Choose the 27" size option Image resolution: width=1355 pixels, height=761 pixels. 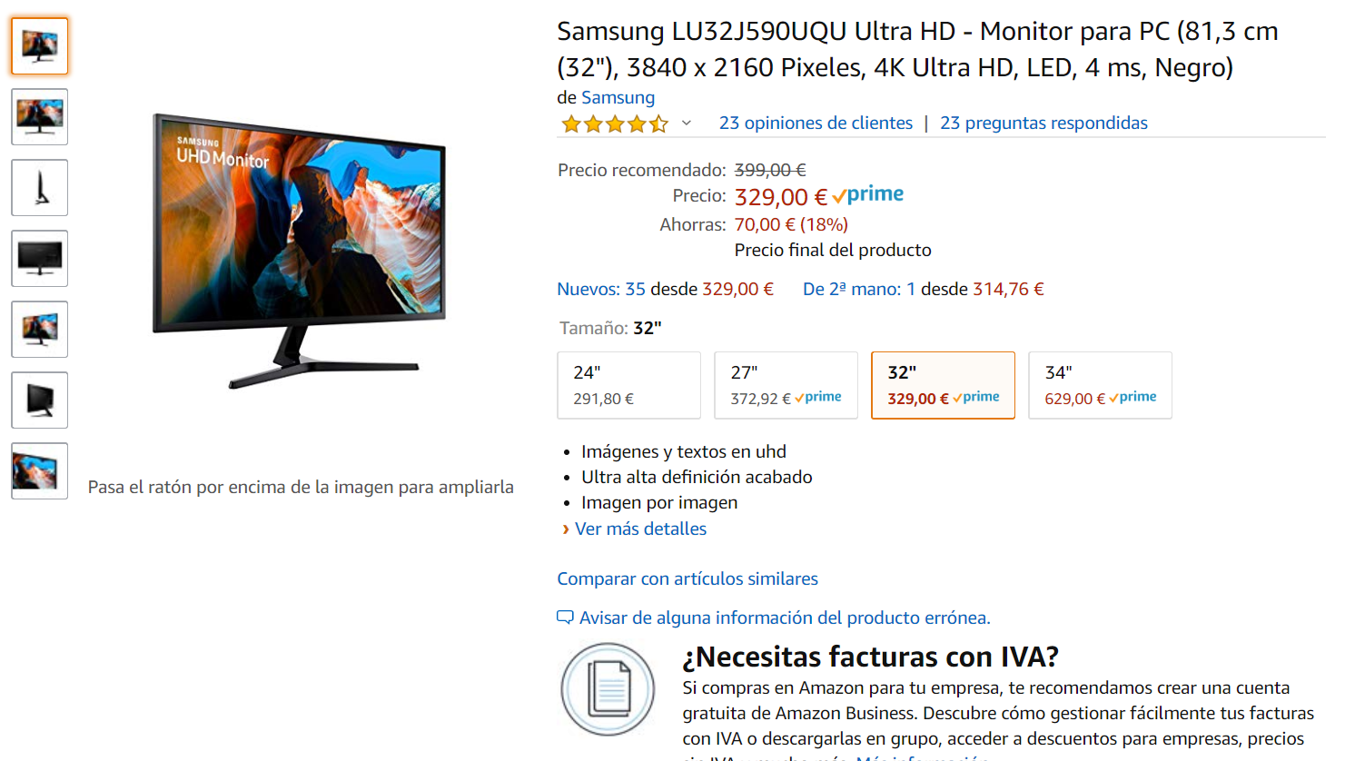[x=786, y=385]
